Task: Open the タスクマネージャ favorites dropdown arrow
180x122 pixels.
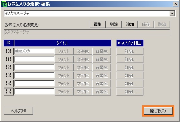Action: (x=172, y=13)
